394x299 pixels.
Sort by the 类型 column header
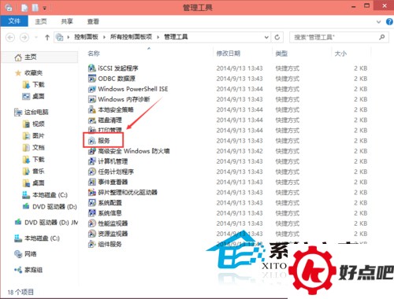click(281, 54)
